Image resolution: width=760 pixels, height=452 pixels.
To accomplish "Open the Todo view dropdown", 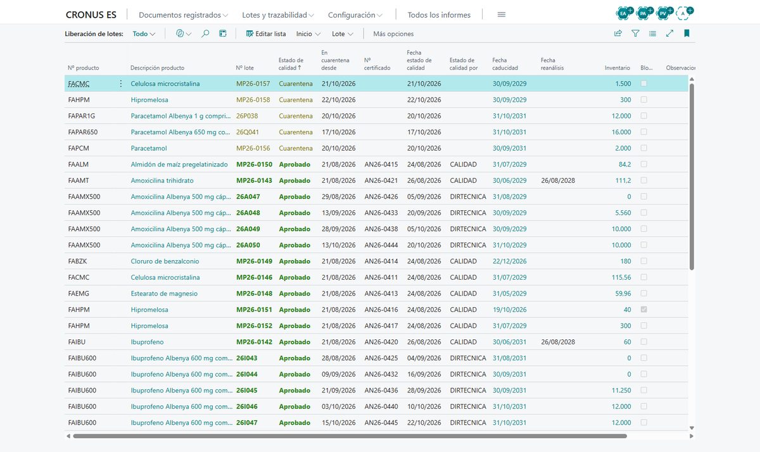I will click(x=144, y=34).
